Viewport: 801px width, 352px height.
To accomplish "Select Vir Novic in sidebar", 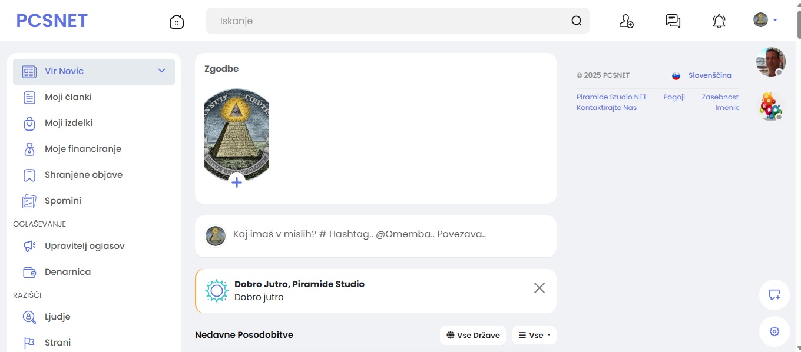I will click(x=94, y=71).
